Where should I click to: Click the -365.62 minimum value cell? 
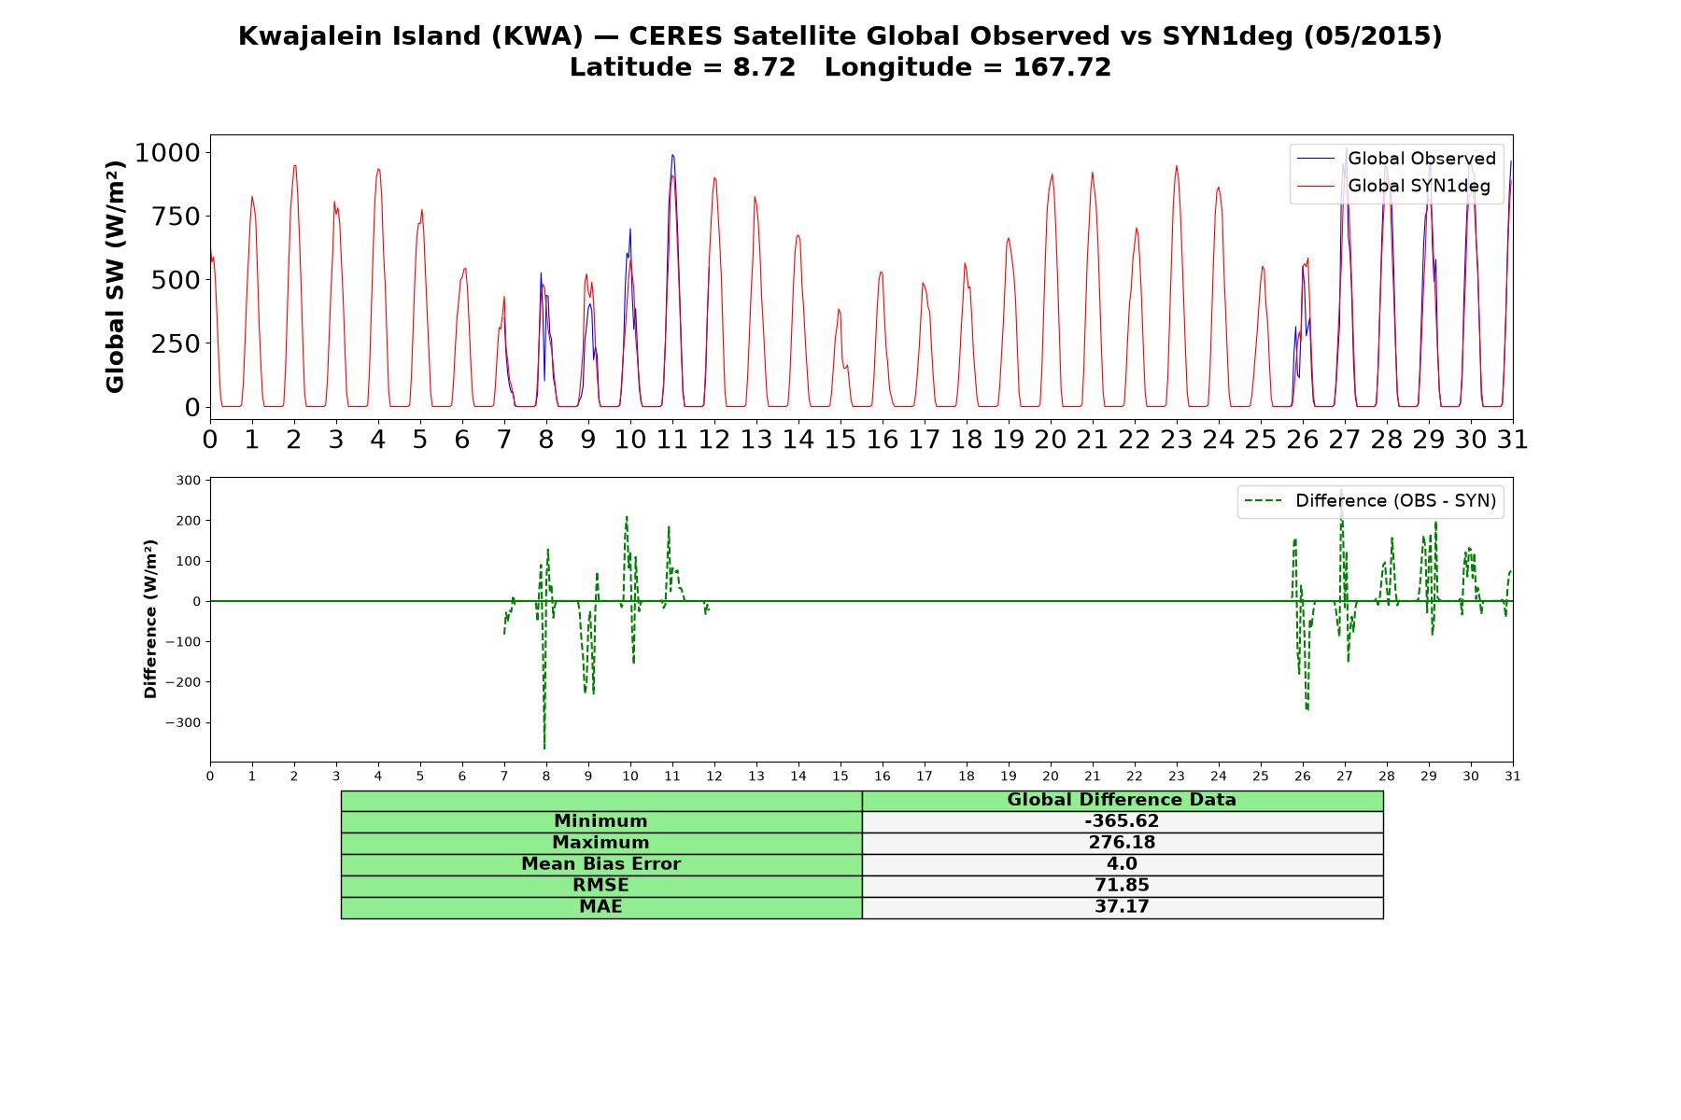(x=1122, y=821)
